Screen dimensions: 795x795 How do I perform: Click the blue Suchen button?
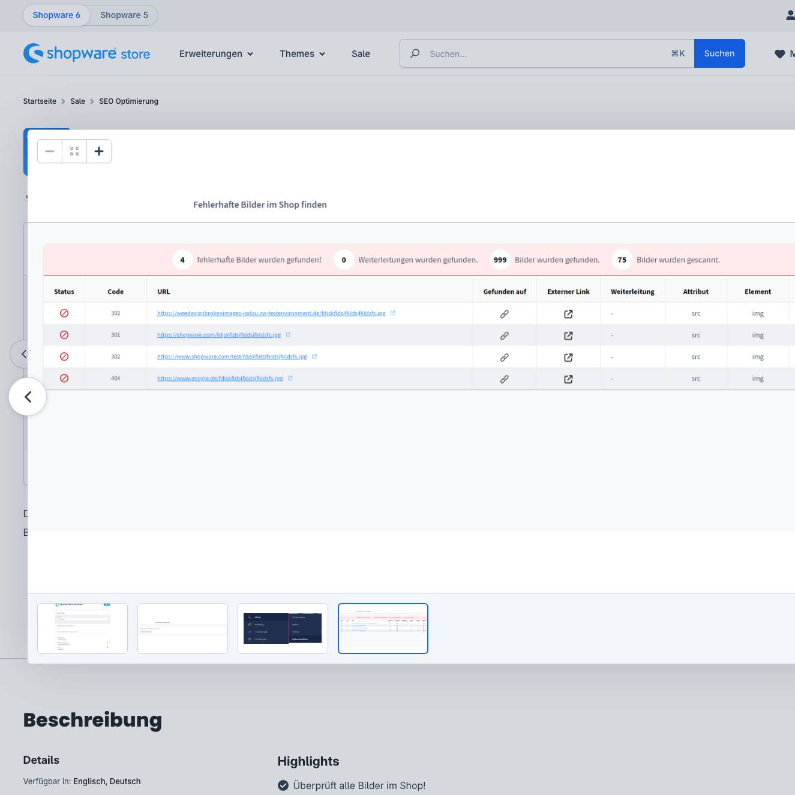point(719,53)
